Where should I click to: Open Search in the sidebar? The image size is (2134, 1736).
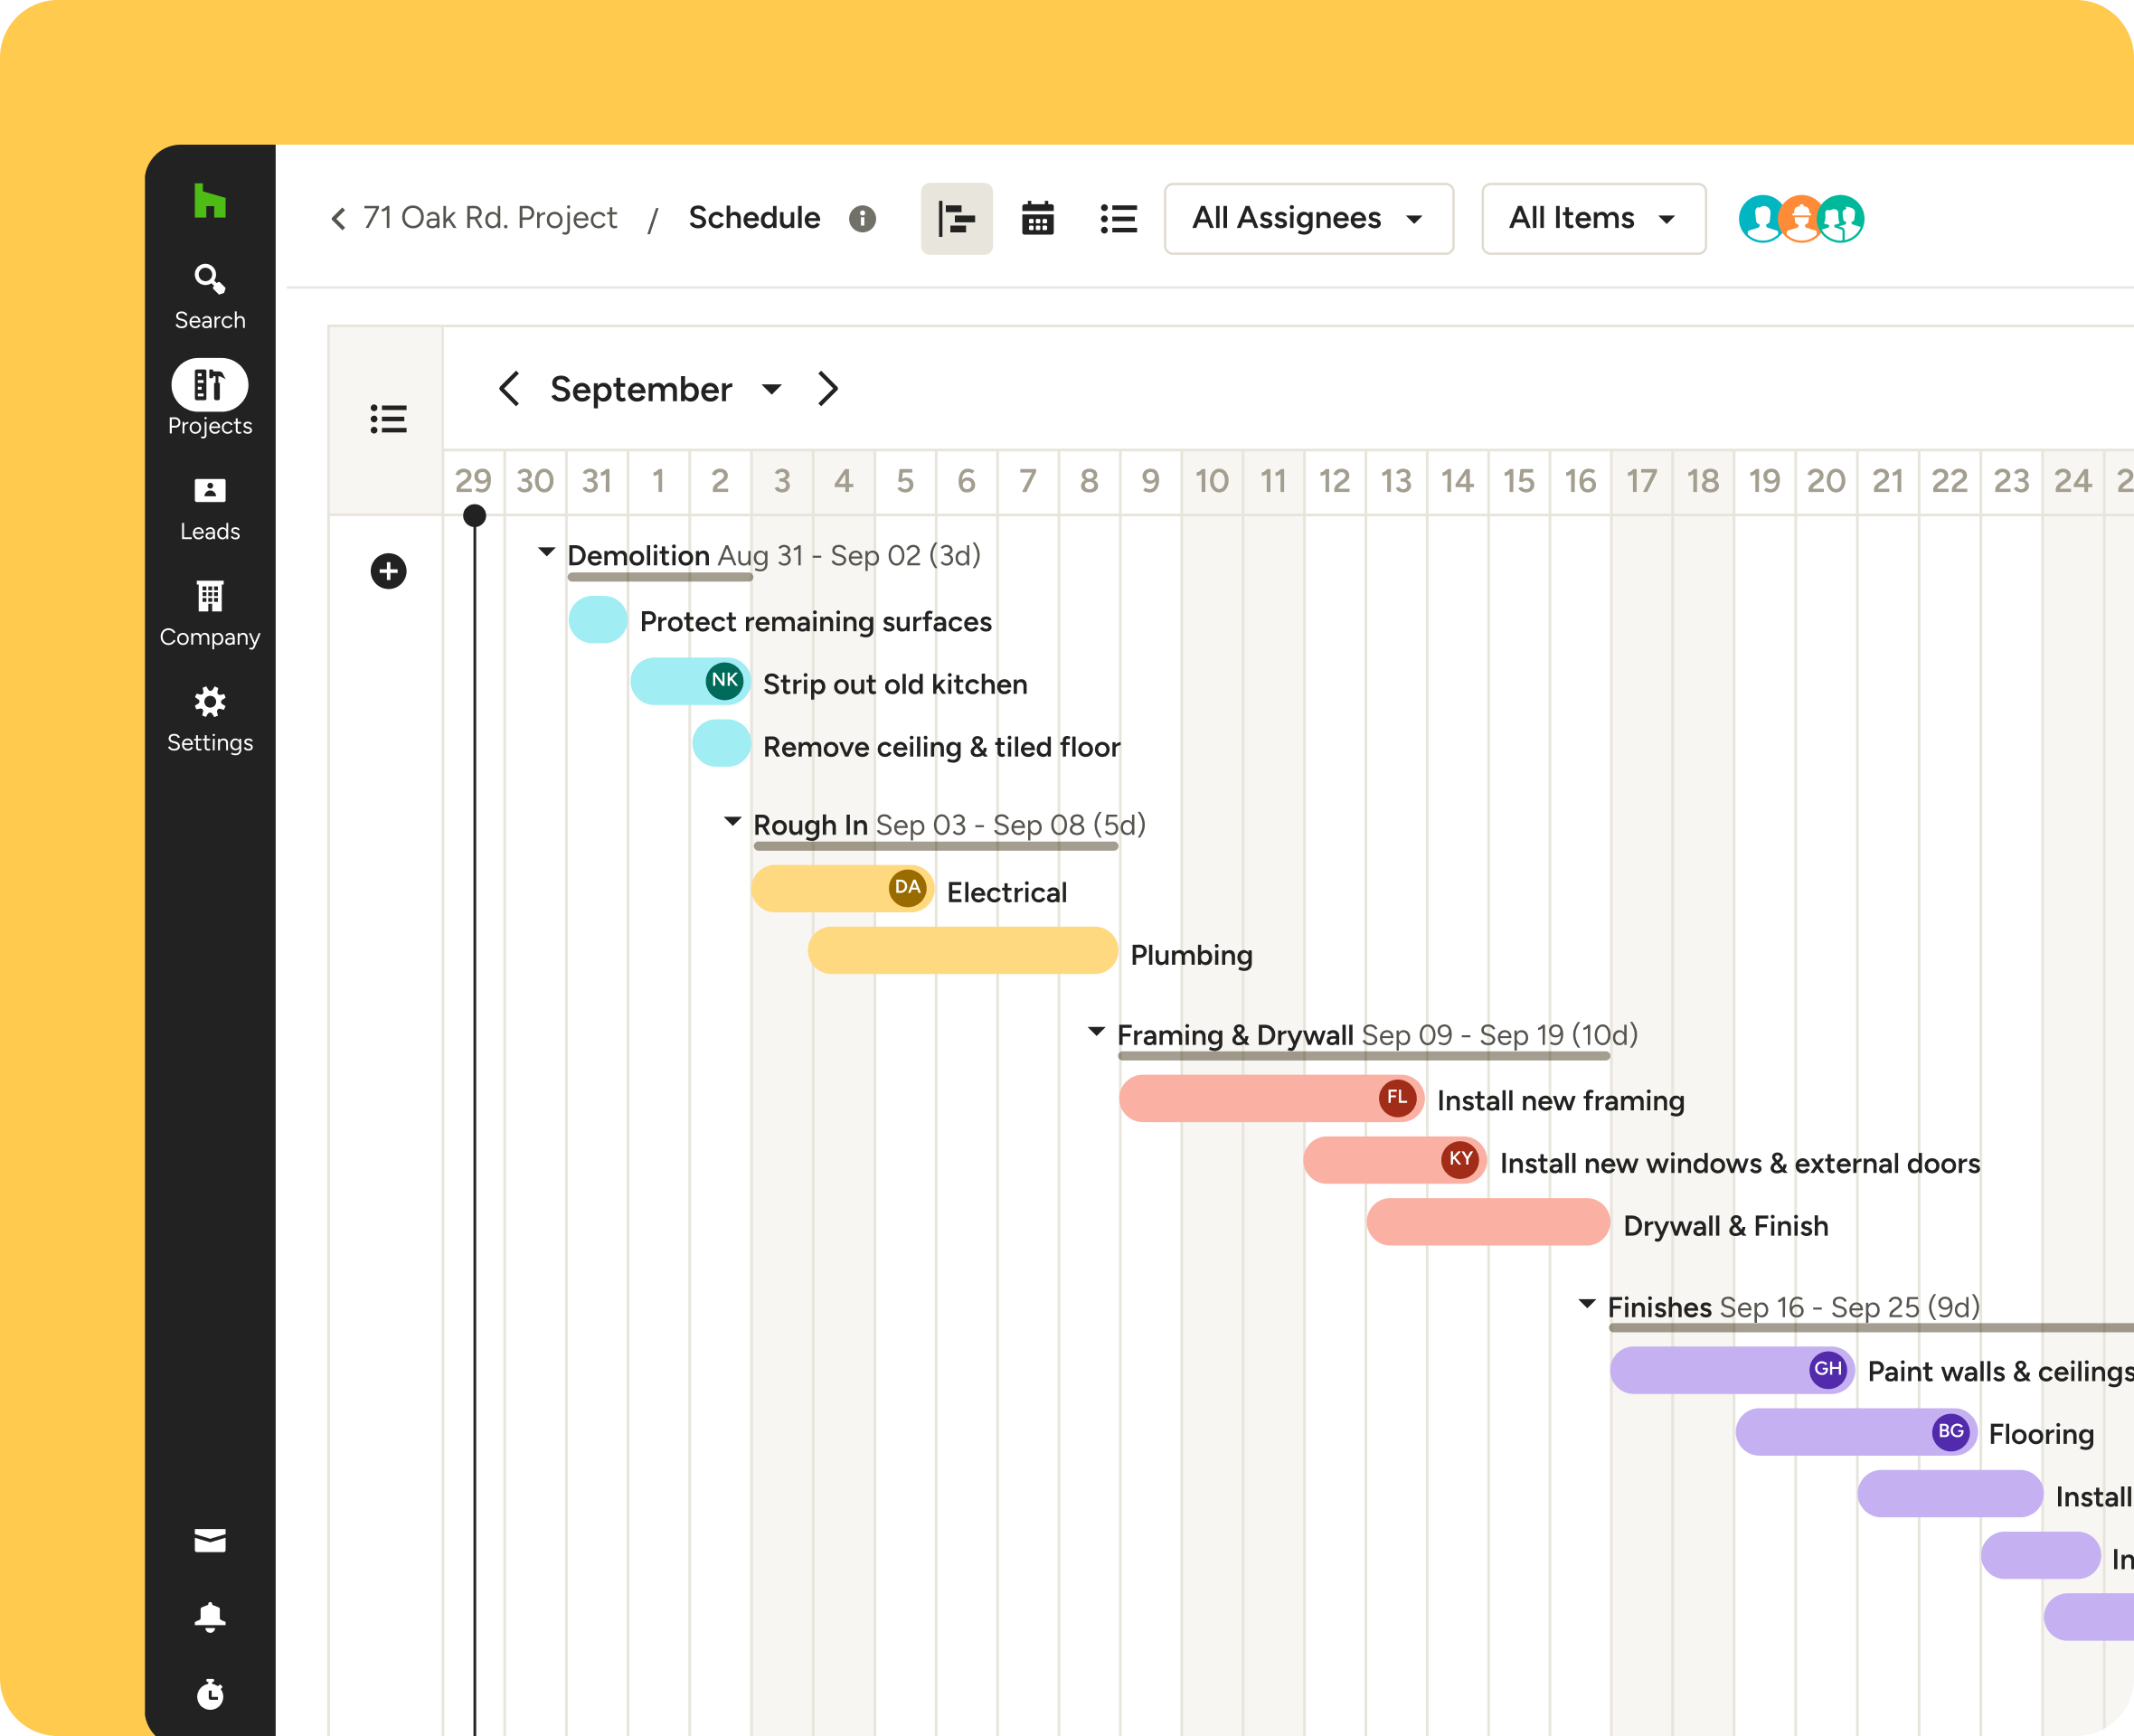pyautogui.click(x=209, y=296)
